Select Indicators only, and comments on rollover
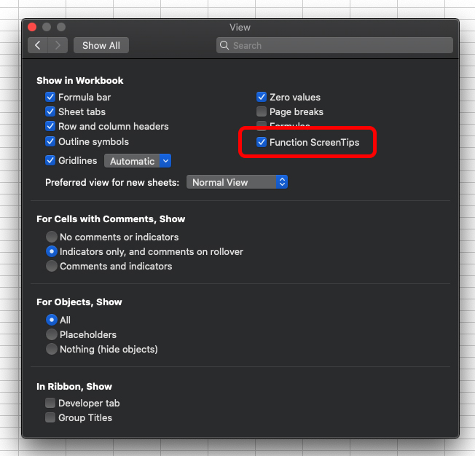This screenshot has height=456, width=475. (52, 251)
